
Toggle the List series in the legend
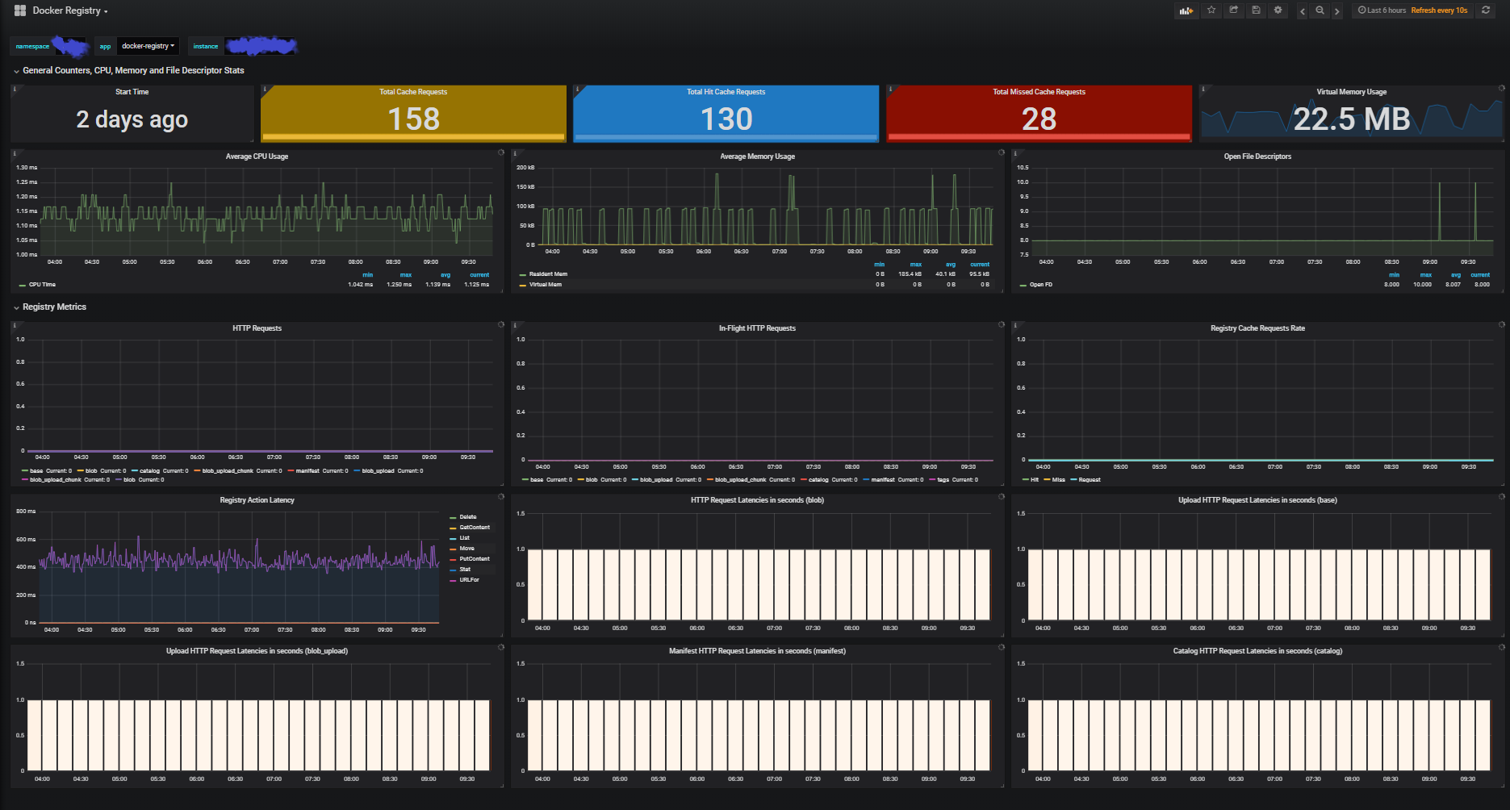point(465,538)
